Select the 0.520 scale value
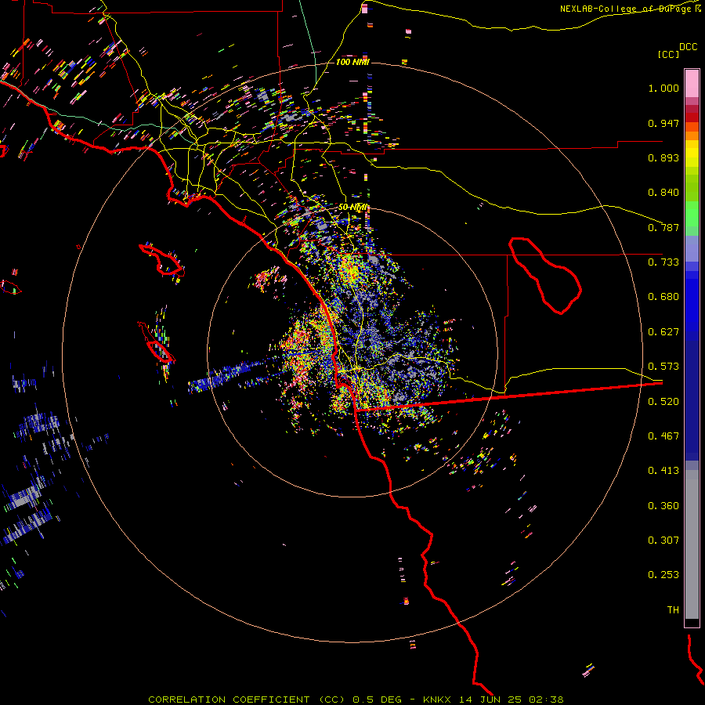705x705 pixels. (x=663, y=402)
